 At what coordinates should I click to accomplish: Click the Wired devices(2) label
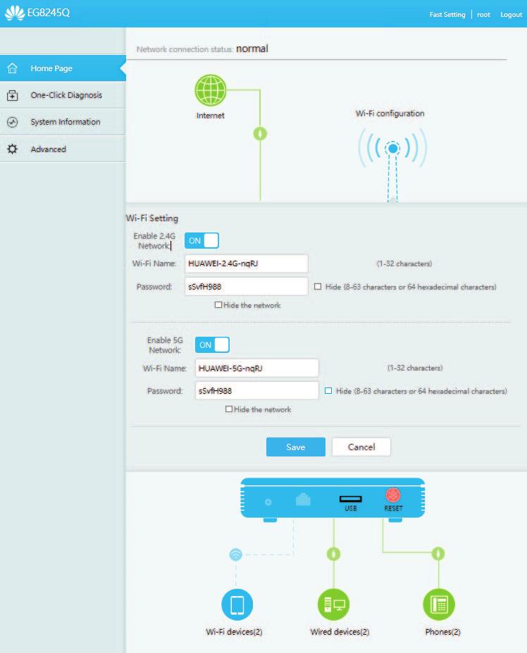340,632
